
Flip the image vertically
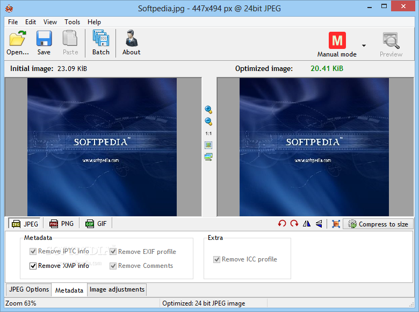(319, 223)
